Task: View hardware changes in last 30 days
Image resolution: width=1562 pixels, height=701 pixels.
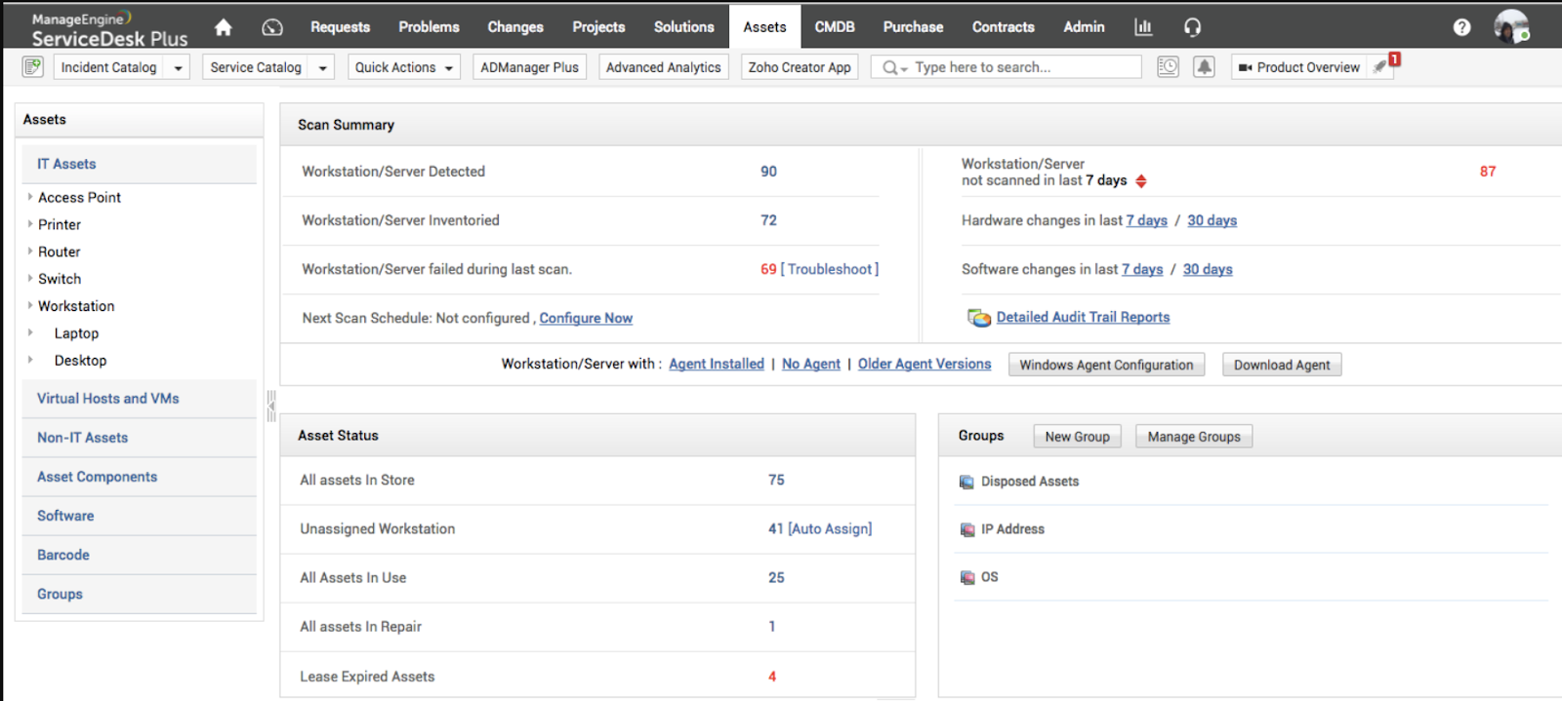Action: [x=1212, y=220]
